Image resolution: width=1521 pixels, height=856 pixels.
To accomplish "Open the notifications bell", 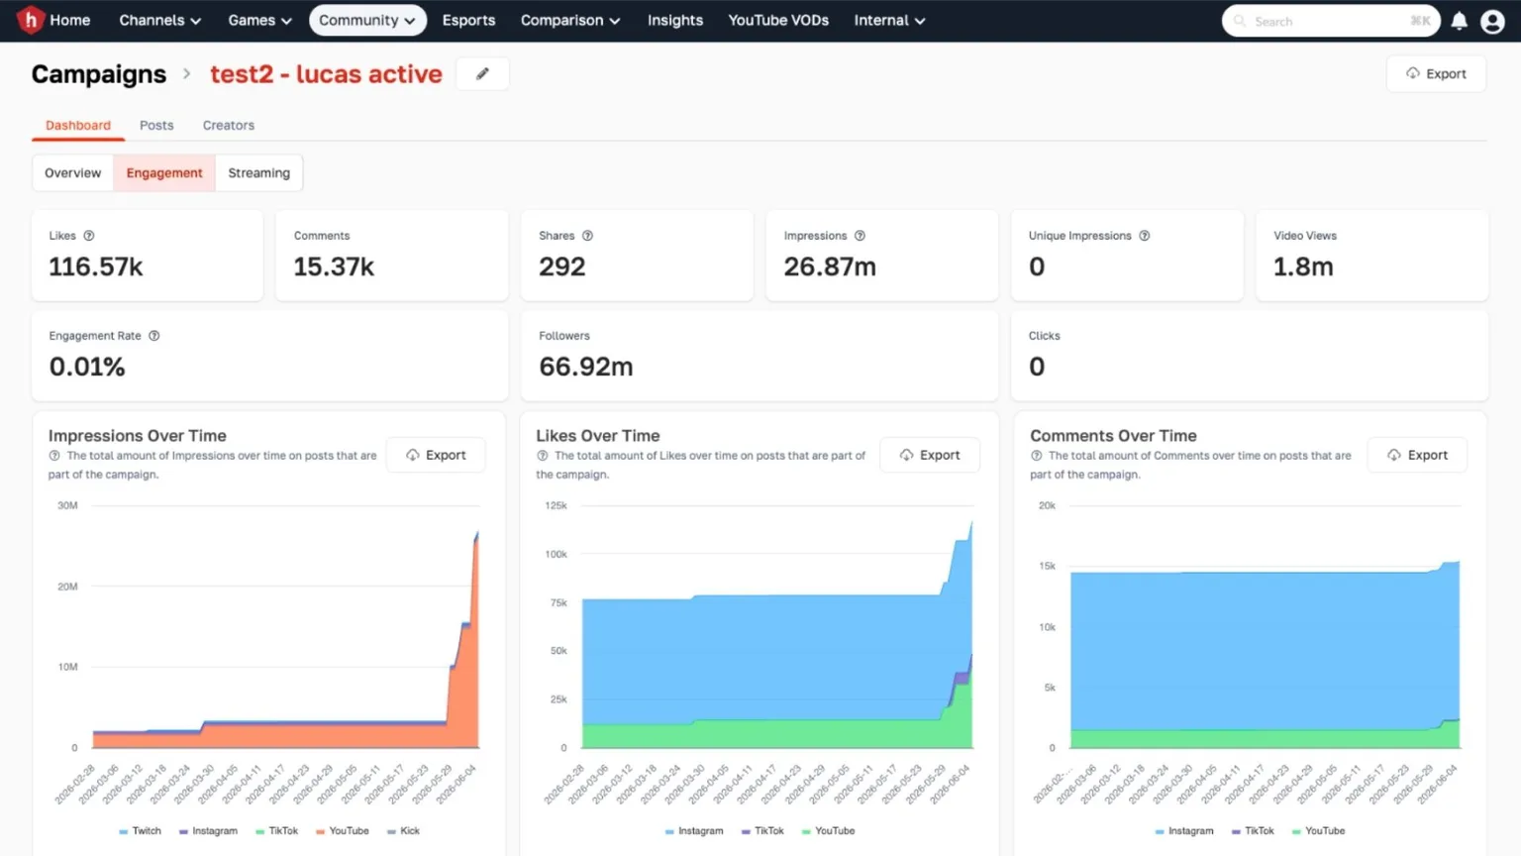I will [x=1459, y=21].
